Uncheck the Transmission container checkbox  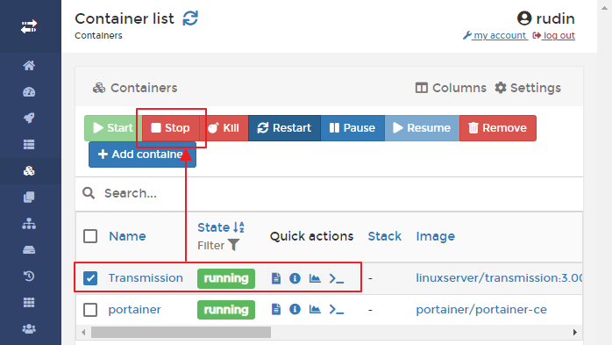click(90, 278)
